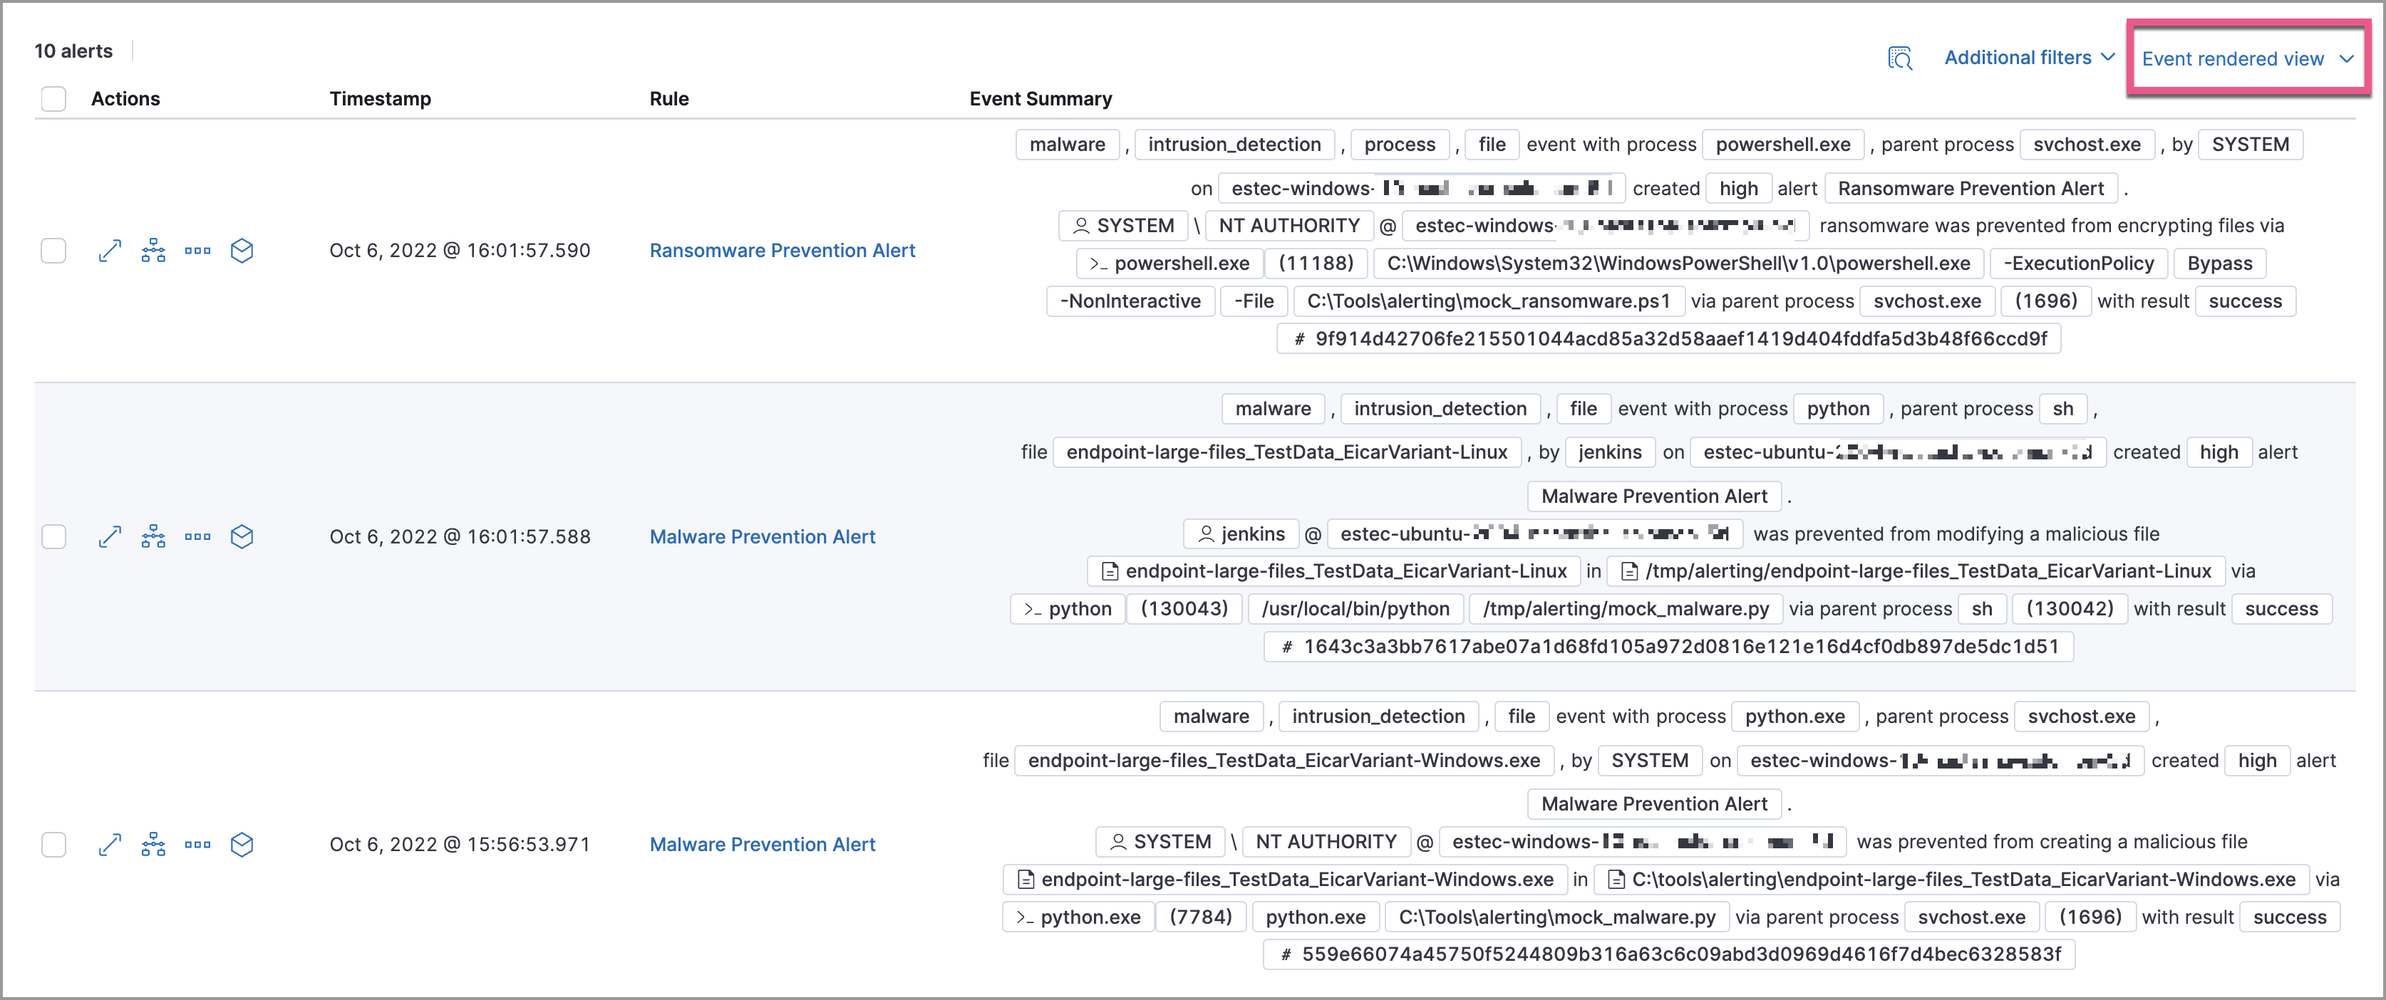
Task: Tick the select-all alerts checkbox in the header
Action: pyautogui.click(x=53, y=99)
